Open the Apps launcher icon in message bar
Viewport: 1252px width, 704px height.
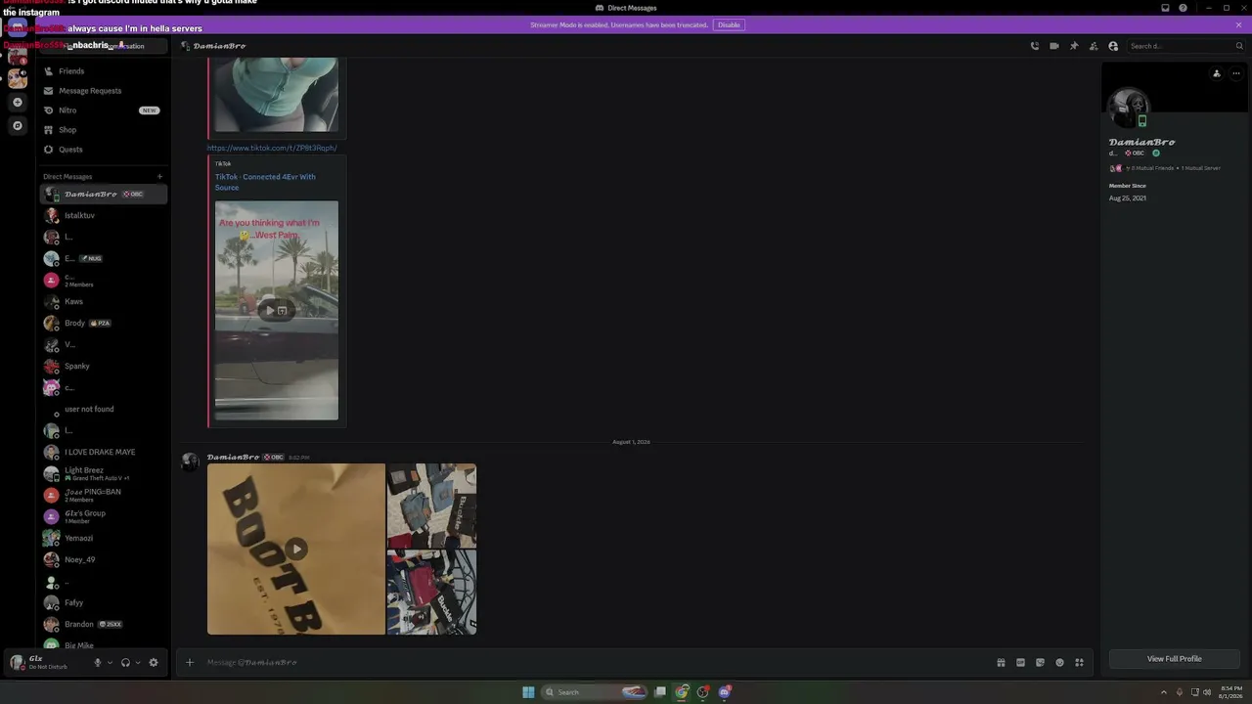click(x=1079, y=662)
